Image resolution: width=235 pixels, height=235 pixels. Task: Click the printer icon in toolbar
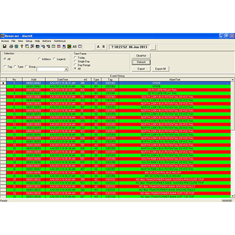coord(11,46)
